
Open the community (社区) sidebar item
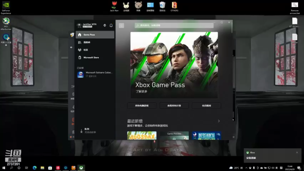(95, 50)
